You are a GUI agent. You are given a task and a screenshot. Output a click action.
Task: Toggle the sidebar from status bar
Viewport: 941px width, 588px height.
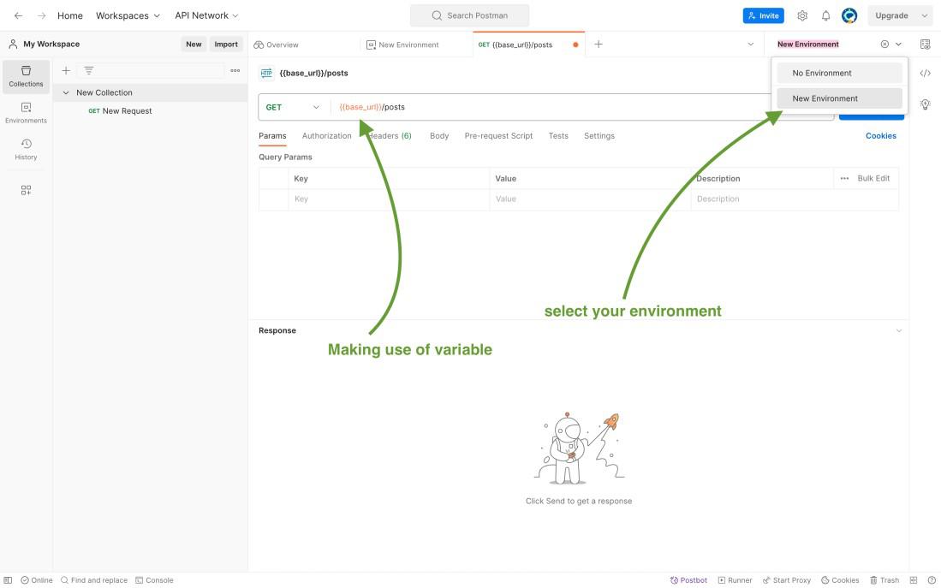point(8,580)
